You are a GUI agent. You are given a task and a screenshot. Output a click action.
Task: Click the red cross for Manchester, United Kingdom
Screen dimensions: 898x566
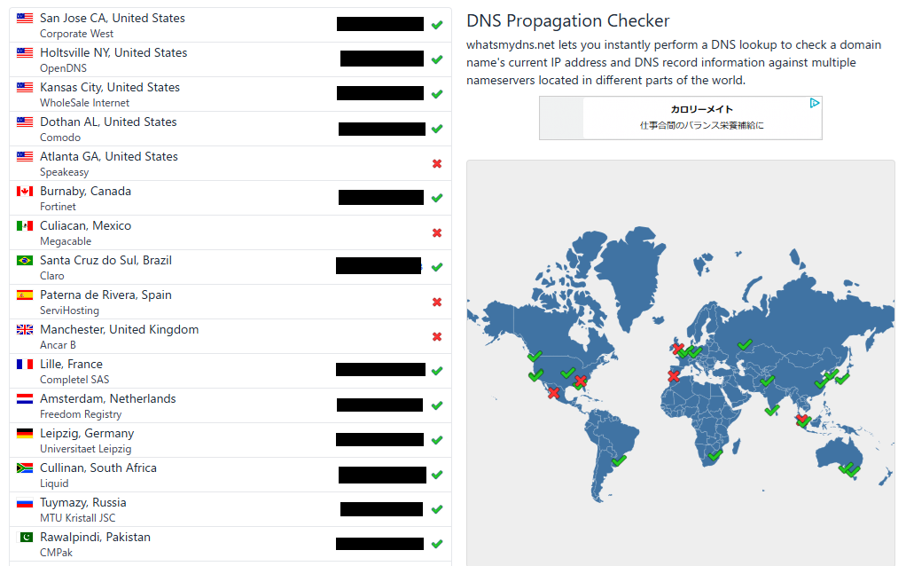[437, 337]
